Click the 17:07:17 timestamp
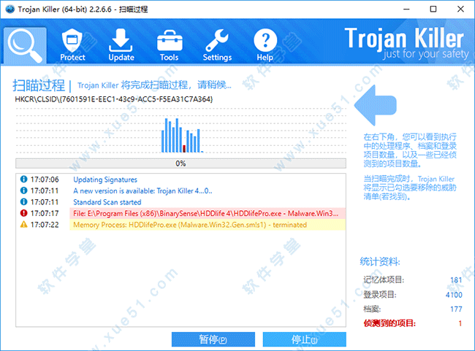Screen dimensions: 475x351 (x=45, y=213)
